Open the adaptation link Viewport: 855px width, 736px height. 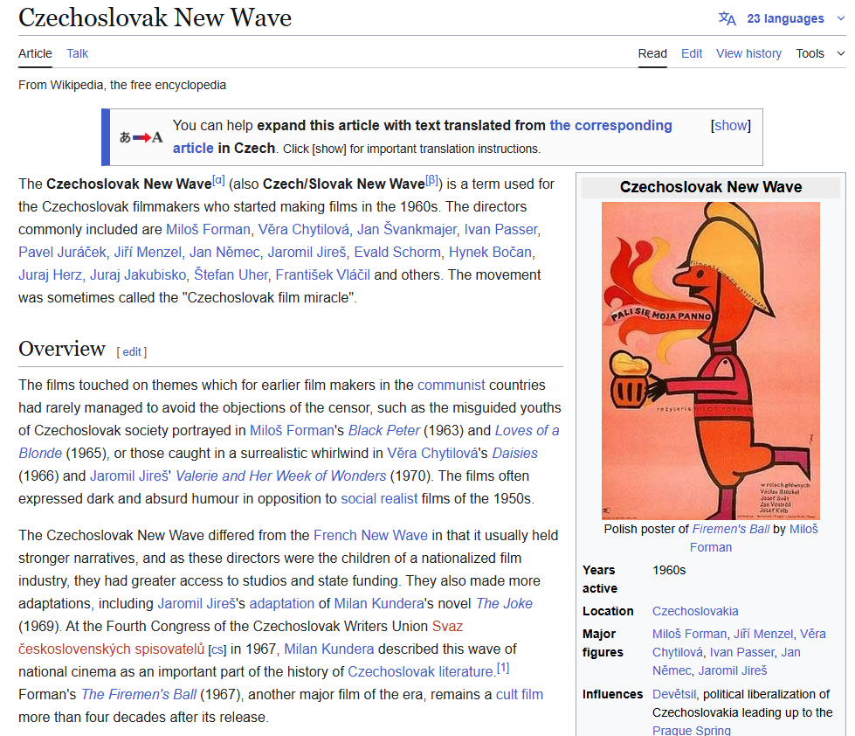coord(282,603)
